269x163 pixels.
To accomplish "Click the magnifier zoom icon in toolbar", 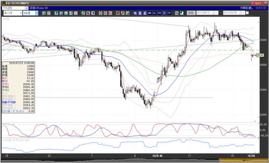I will (44, 13).
